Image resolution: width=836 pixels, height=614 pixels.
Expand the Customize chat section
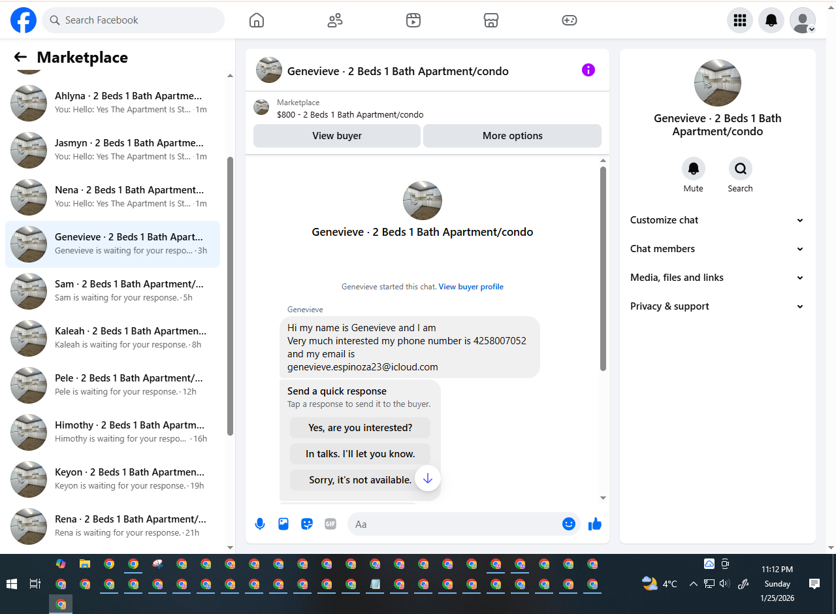coord(717,220)
